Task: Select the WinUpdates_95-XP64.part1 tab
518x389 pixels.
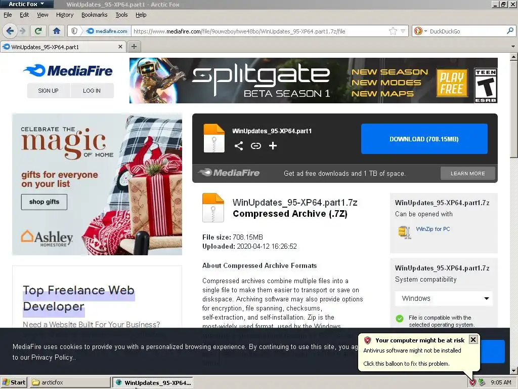Action: [x=63, y=47]
